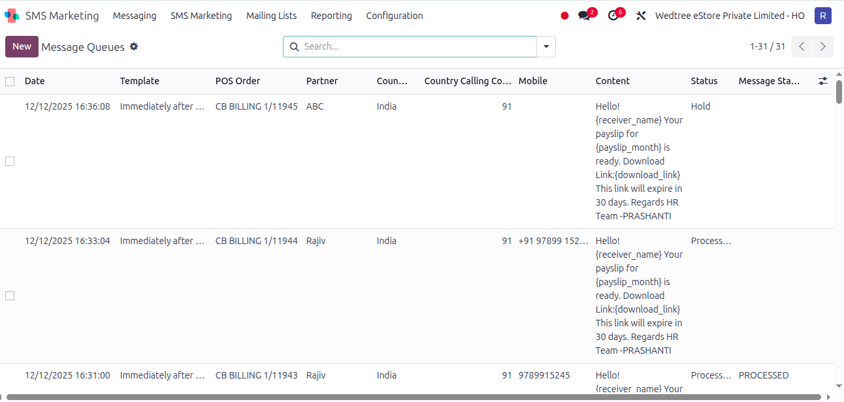Expand the search filters dropdown arrow
The width and height of the screenshot is (844, 402).
[x=546, y=46]
